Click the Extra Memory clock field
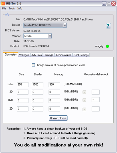The image size is (117, 153). [54, 84]
